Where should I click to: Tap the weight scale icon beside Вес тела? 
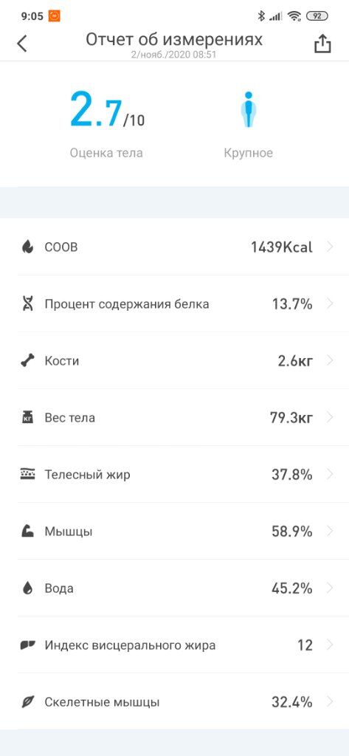pos(27,418)
